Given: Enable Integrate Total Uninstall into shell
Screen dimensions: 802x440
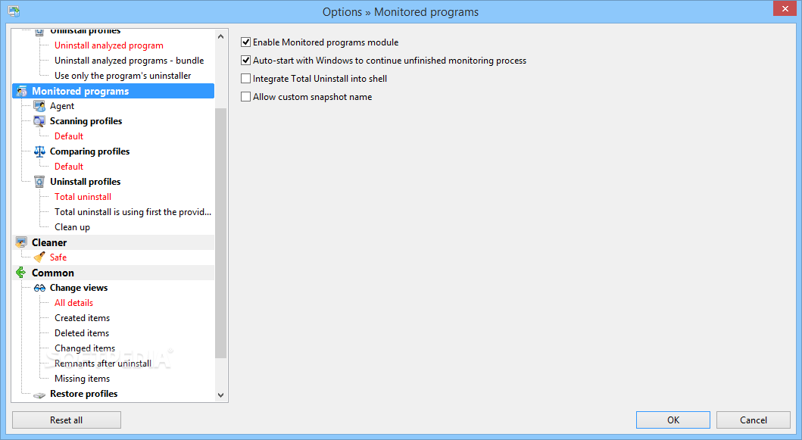Looking at the screenshot, I should [x=245, y=78].
